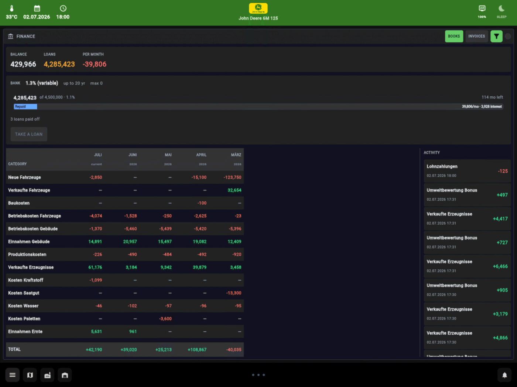
Task: Switch to the Invoices tab
Action: point(477,36)
